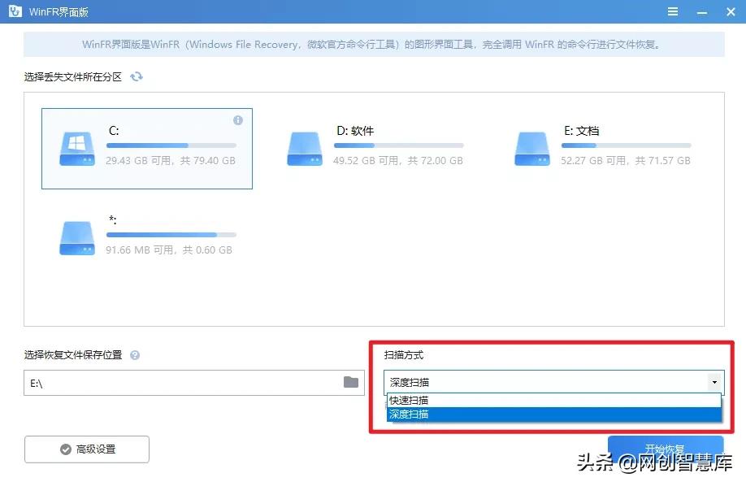Select the C: drive disk icon
This screenshot has height=486, width=746.
pos(76,148)
